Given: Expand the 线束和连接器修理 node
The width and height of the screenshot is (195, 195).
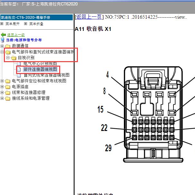Looking at the screenshot, I should (2, 92).
